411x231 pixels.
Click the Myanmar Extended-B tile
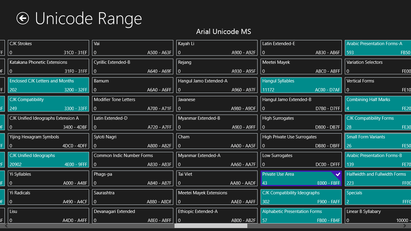(x=217, y=122)
